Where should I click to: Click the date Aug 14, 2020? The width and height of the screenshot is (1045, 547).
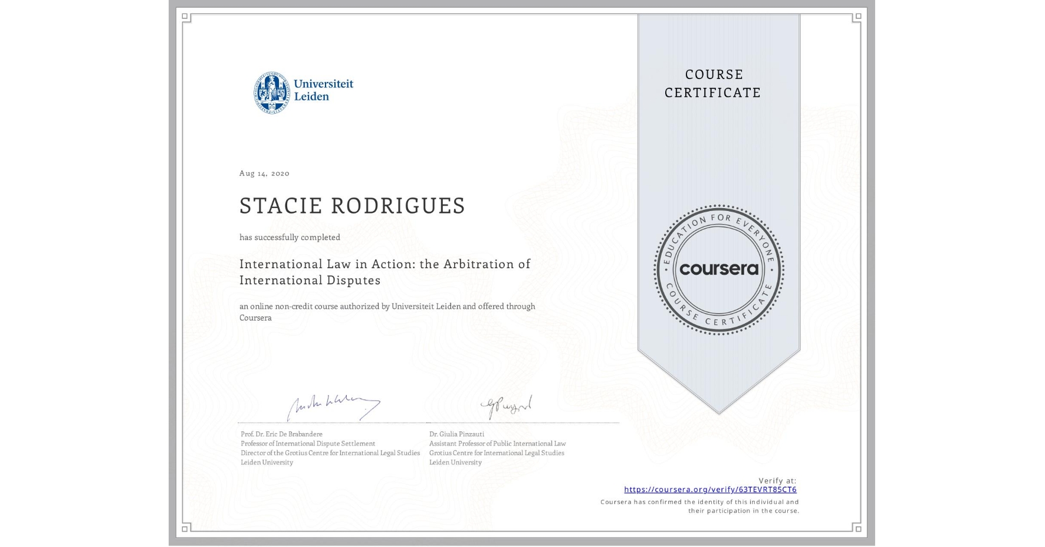coord(264,173)
